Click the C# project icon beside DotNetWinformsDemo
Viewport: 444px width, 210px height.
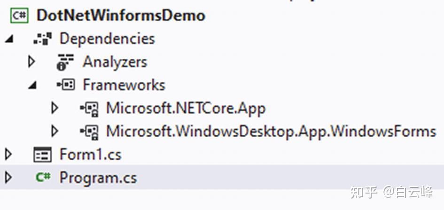coord(19,15)
